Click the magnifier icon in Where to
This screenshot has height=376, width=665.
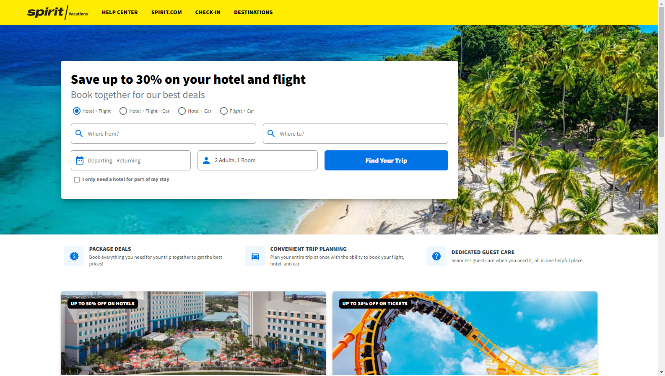click(x=271, y=134)
